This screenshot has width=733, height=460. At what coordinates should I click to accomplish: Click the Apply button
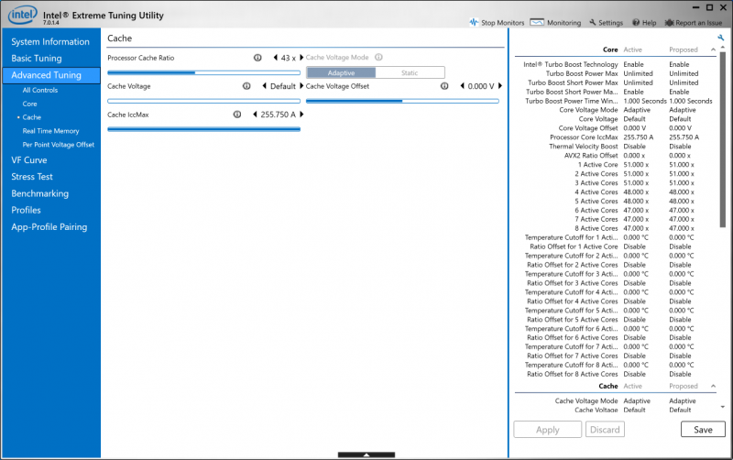[x=547, y=430]
